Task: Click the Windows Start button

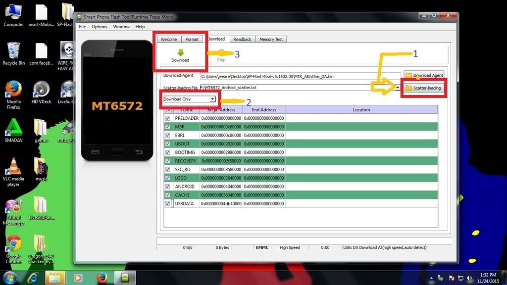Action: [x=10, y=277]
